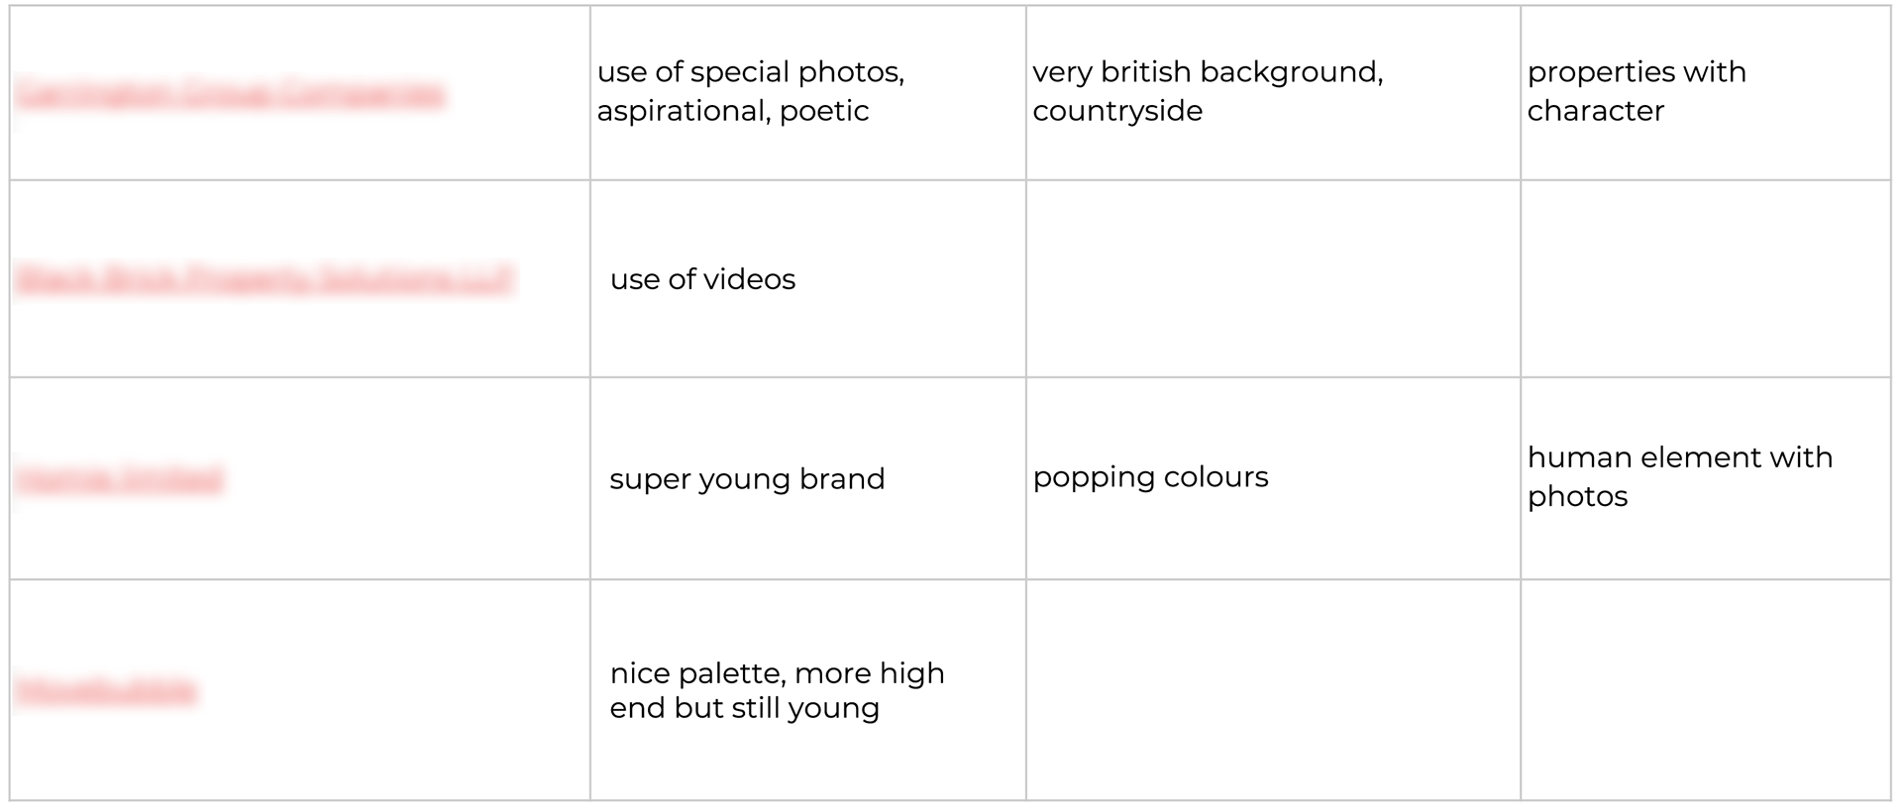Screen dimensions: 1902x811
Task: Open the blurred link beside 'use of videos'
Action: (264, 278)
